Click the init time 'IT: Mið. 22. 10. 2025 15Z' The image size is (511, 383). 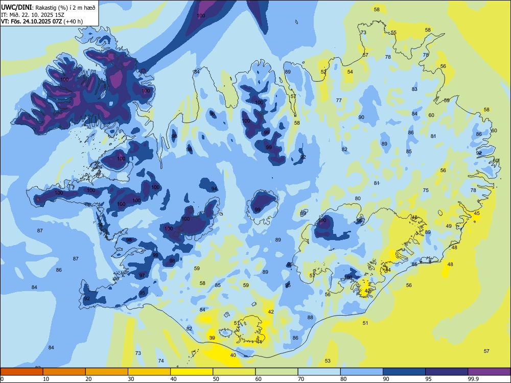click(32, 15)
